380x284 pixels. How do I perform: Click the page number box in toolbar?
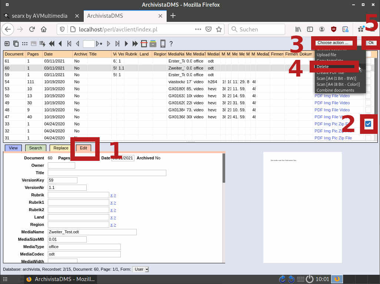(x=89, y=44)
